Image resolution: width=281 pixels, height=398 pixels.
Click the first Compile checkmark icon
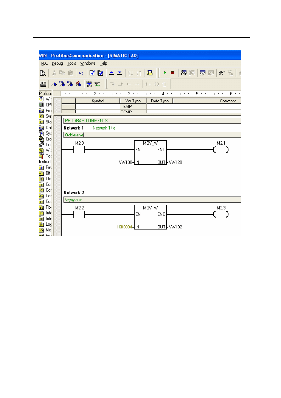[x=92, y=73]
